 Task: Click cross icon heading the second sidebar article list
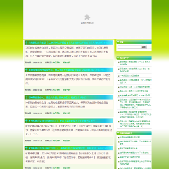pos(118,133)
